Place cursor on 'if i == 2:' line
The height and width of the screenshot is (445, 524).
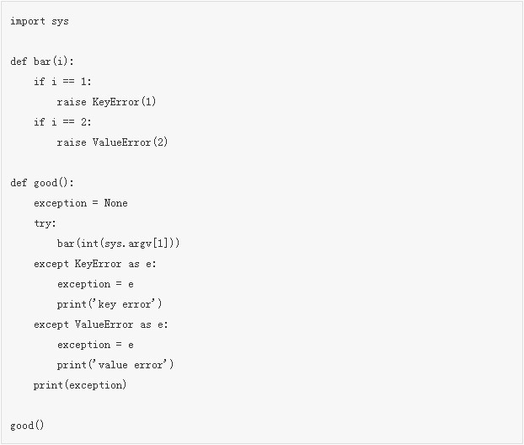[62, 122]
